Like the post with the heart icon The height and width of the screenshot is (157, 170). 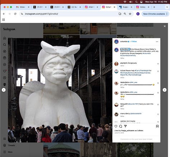point(116,126)
